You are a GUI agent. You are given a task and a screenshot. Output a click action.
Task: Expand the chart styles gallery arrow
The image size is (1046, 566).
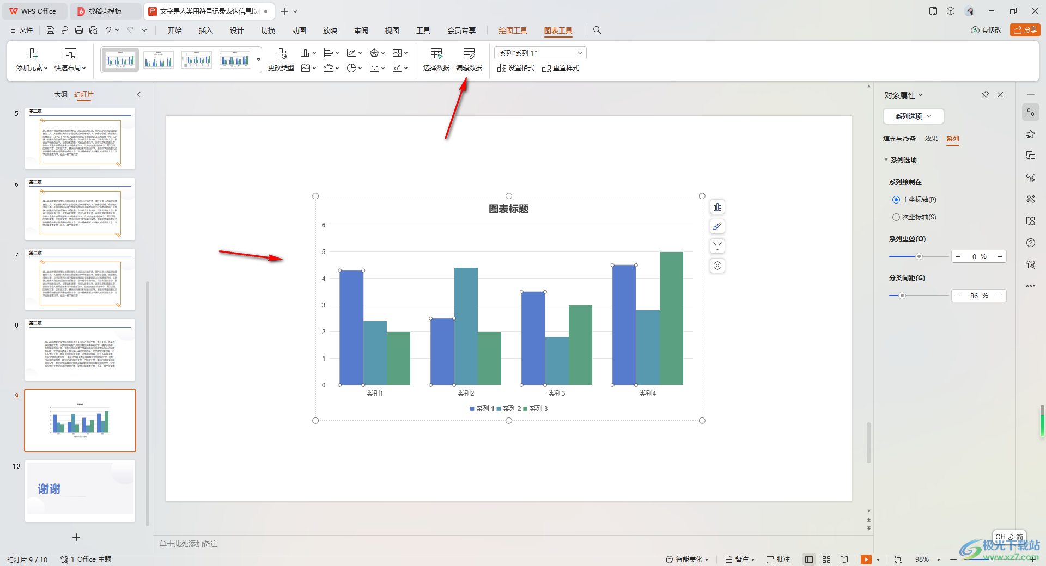coord(258,60)
